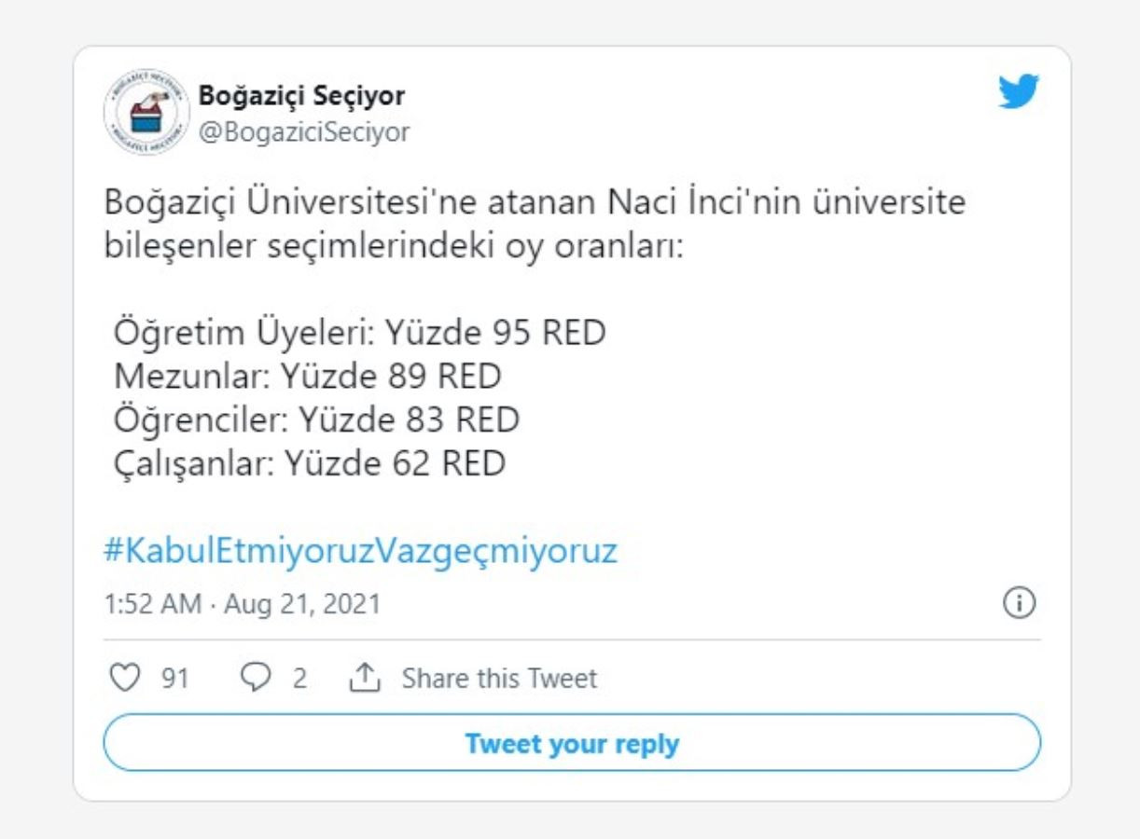Open the hashtag KabulEtmiyoruzVazgeçmiyoruz
This screenshot has height=839, width=1140.
tap(361, 550)
